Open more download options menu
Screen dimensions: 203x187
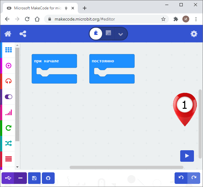pos(20,178)
